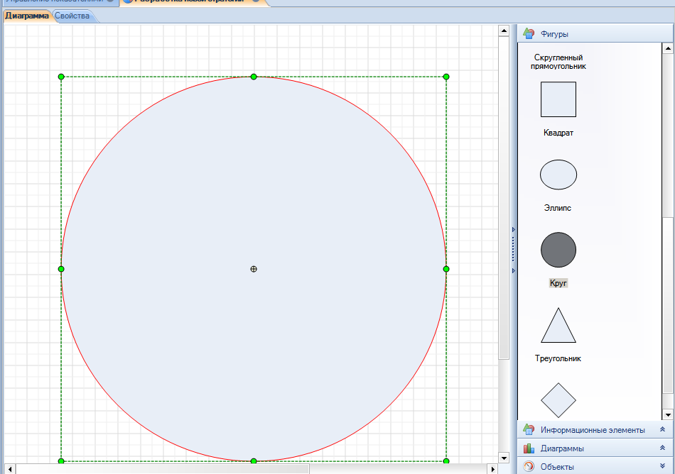Click the circle's center crosshair marker

point(254,269)
